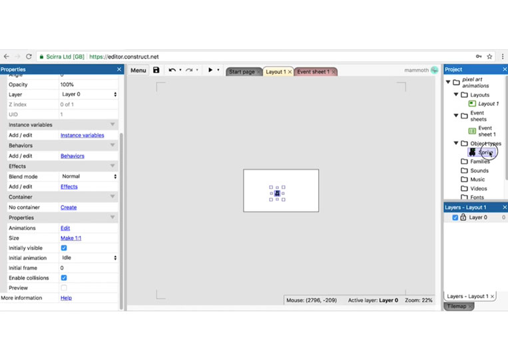Open the Behaviors link
Screen dimensions: 508x360
click(73, 156)
